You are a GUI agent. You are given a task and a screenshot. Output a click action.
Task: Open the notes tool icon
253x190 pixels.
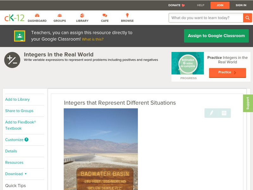(x=224, y=113)
